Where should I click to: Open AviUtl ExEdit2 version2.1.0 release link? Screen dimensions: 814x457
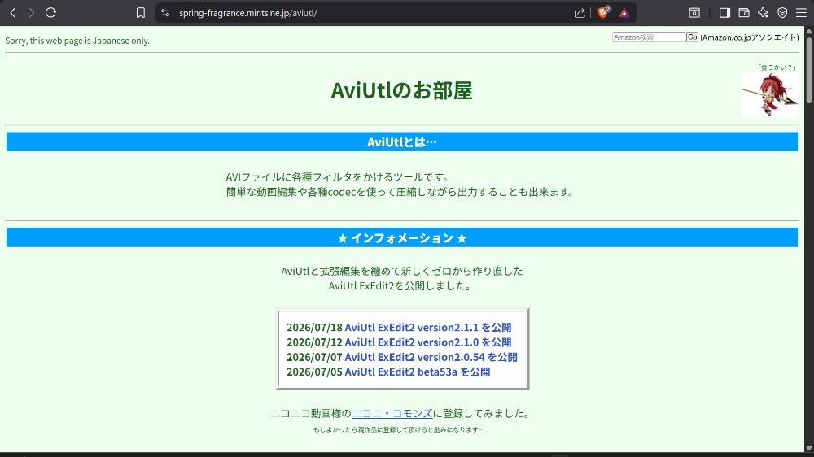pyautogui.click(x=428, y=342)
